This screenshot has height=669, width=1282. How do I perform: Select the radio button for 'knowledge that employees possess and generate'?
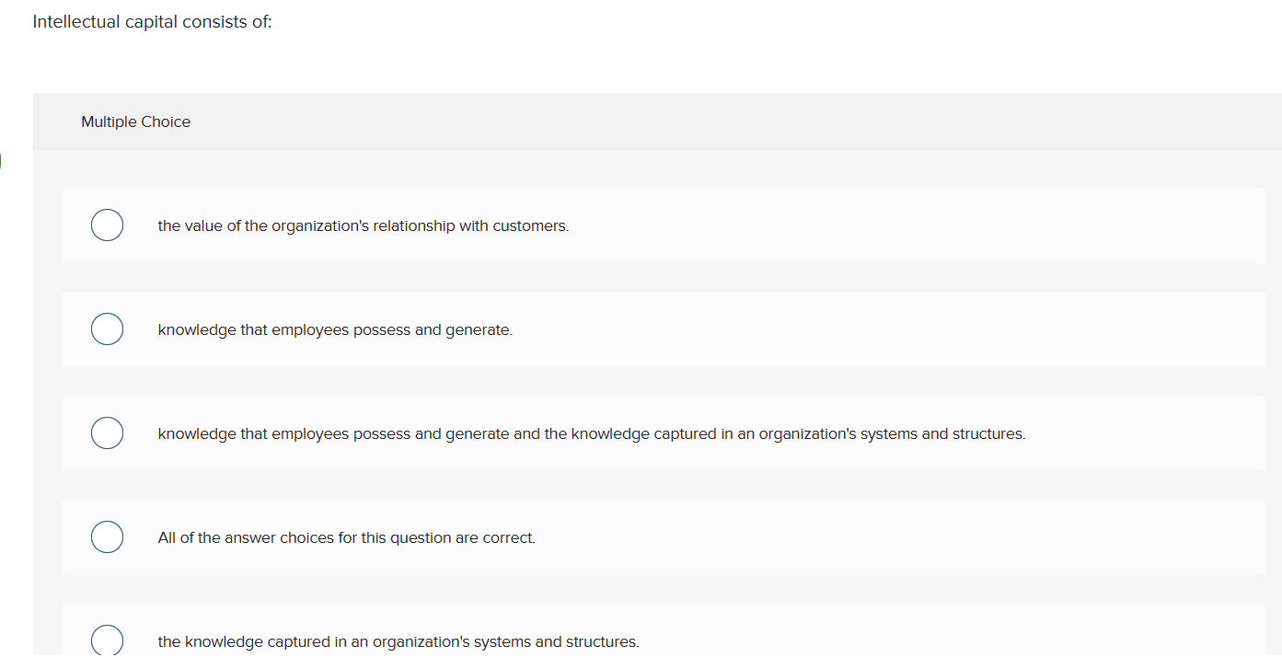[x=107, y=329]
